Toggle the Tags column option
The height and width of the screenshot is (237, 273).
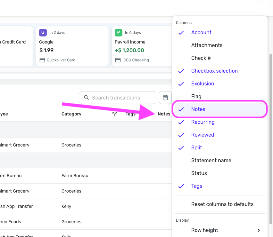[x=220, y=186]
